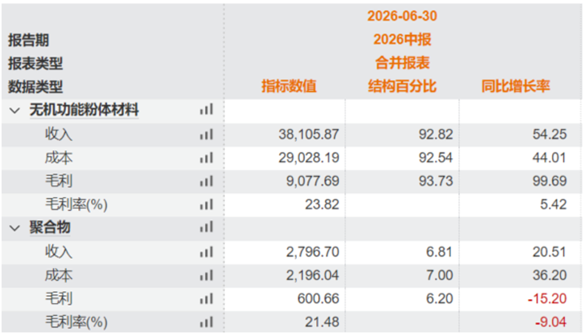Select the 指标数值 column header

288,86
